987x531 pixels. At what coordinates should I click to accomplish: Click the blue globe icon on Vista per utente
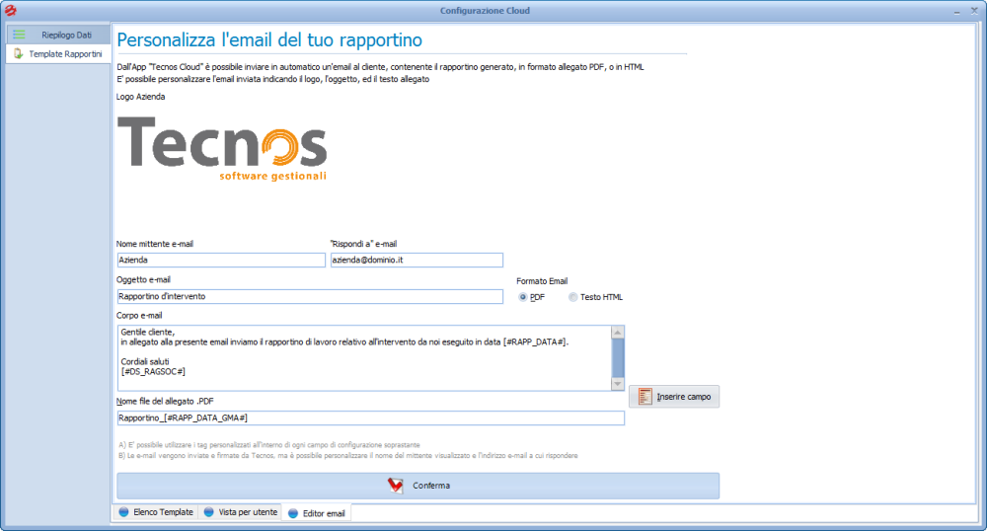pos(209,512)
